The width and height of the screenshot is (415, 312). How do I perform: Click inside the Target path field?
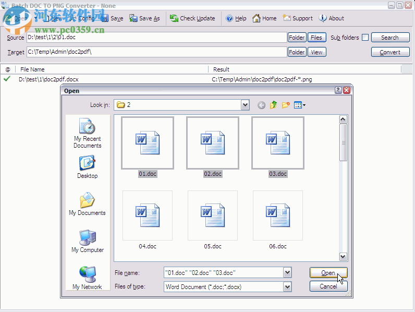pyautogui.click(x=157, y=52)
